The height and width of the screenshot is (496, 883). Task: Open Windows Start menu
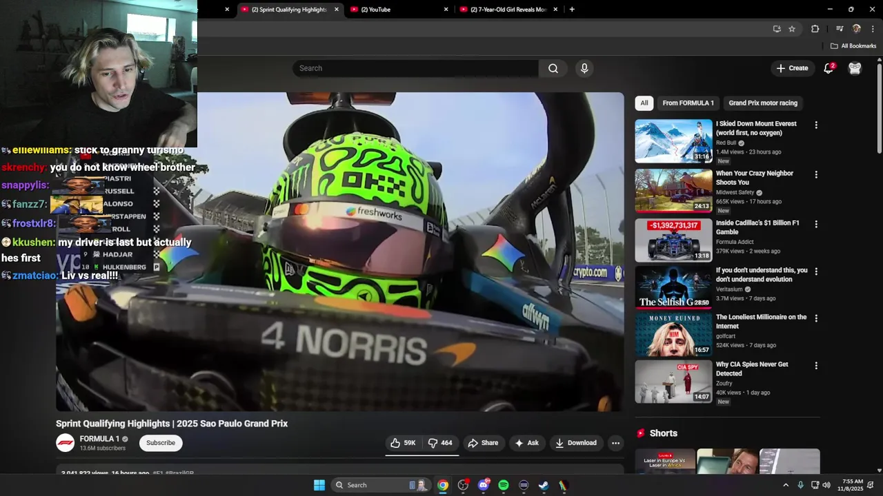pyautogui.click(x=319, y=485)
